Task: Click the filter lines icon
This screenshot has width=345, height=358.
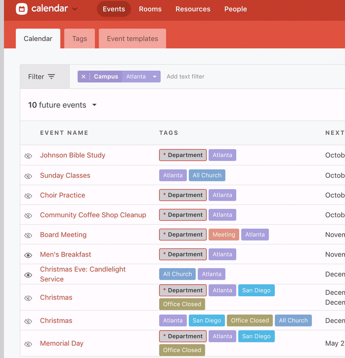Action: click(x=51, y=77)
